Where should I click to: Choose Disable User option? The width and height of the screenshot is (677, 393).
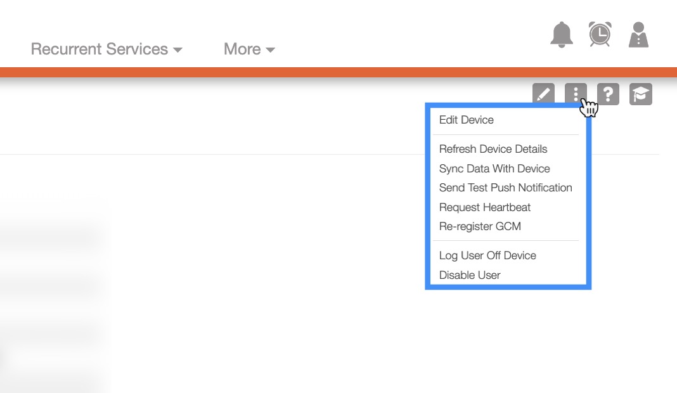[x=470, y=275]
